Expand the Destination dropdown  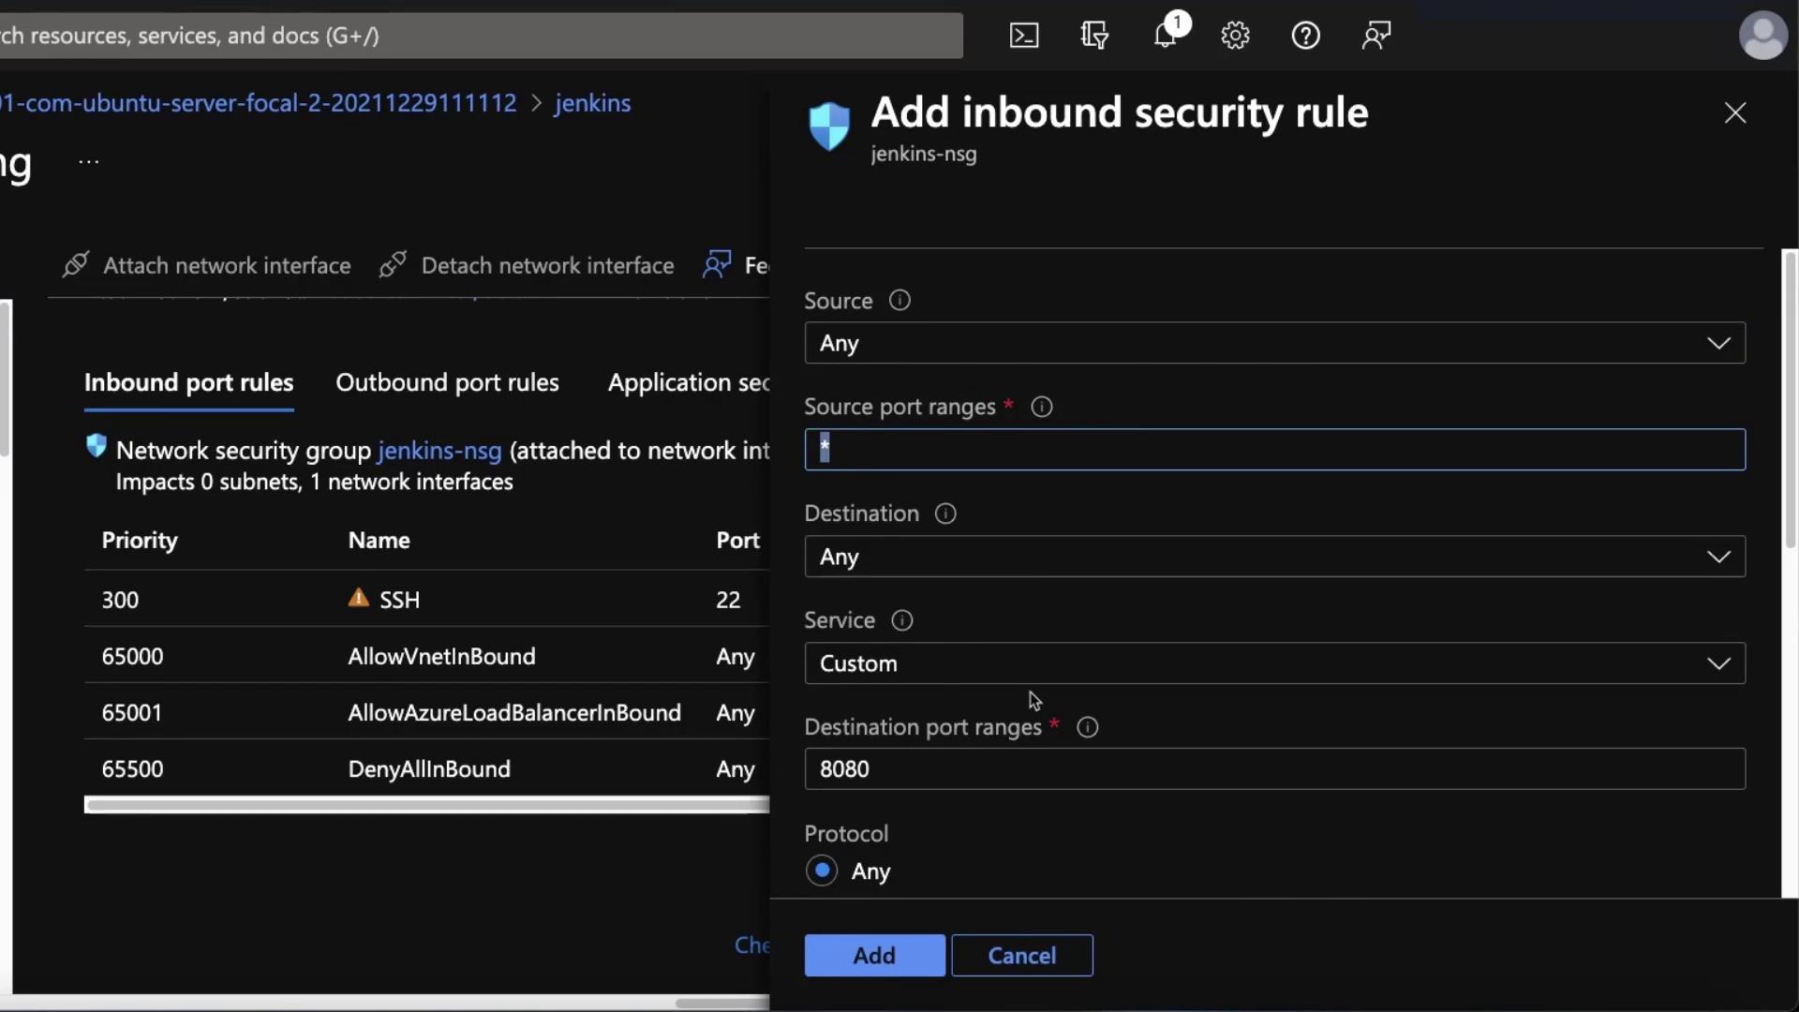1274,557
